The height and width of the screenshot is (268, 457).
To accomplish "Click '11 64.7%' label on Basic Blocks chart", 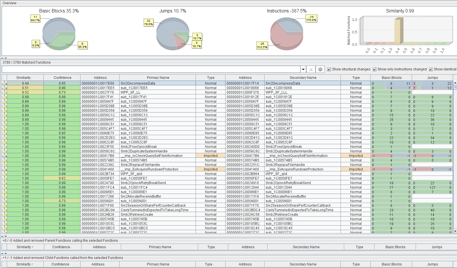I will [x=35, y=19].
